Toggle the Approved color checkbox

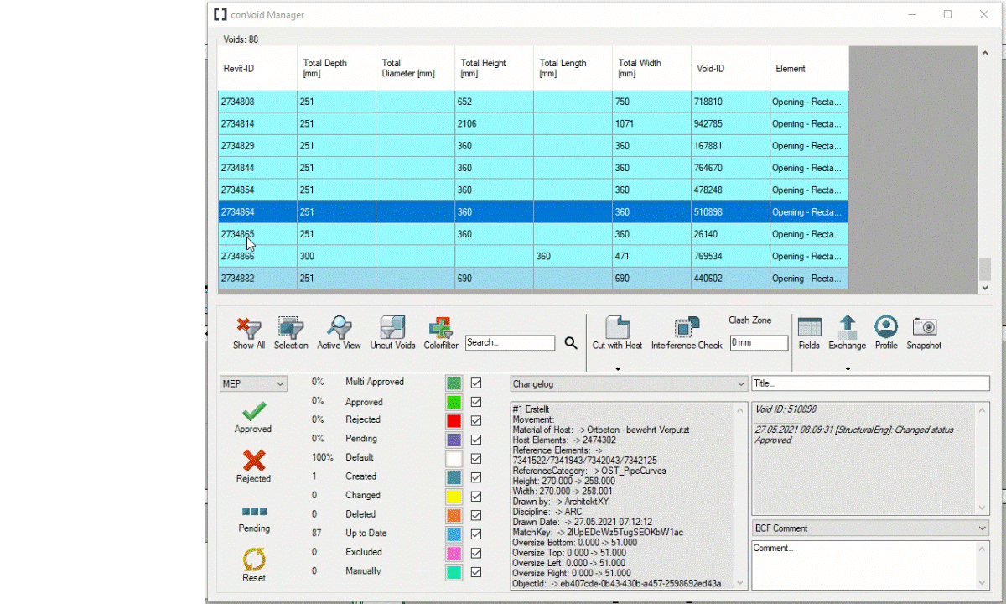[476, 402]
